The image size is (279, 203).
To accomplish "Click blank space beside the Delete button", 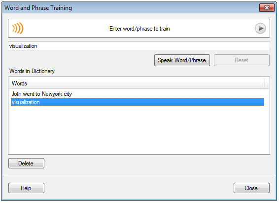I will point(157,163).
